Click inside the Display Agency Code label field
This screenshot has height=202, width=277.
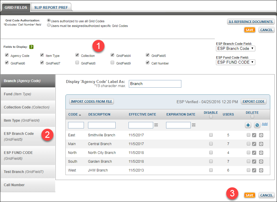click(155, 84)
